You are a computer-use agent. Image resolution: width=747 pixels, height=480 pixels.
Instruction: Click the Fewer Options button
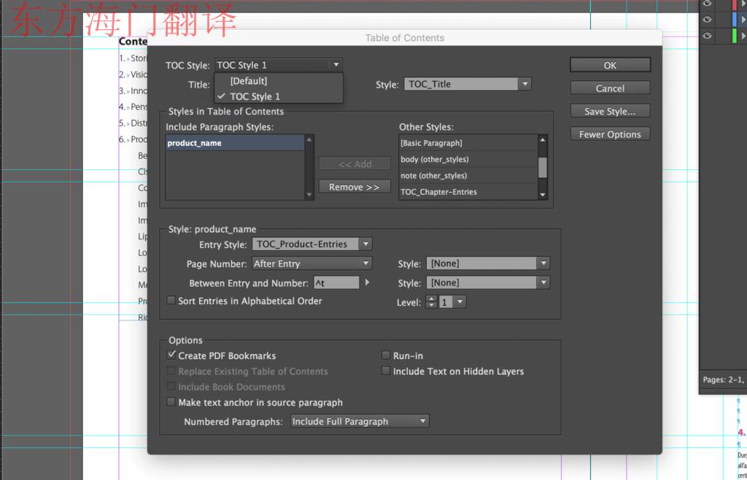(610, 134)
